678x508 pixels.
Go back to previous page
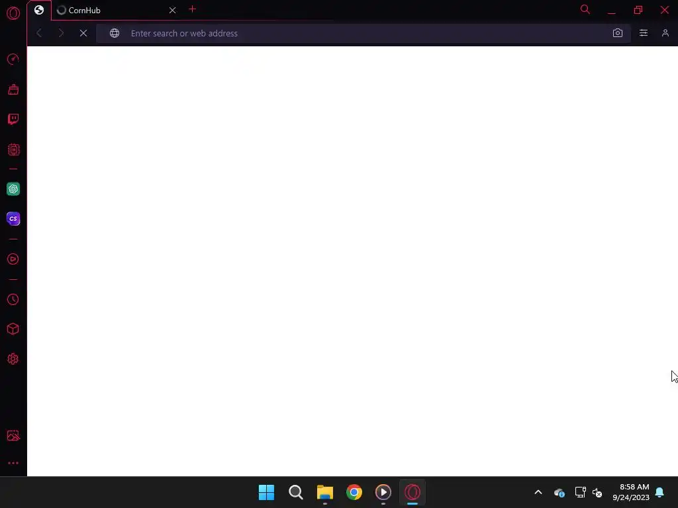pyautogui.click(x=39, y=33)
